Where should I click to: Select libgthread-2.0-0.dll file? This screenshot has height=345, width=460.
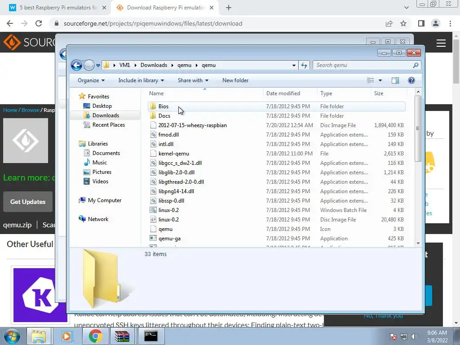[276, 182]
